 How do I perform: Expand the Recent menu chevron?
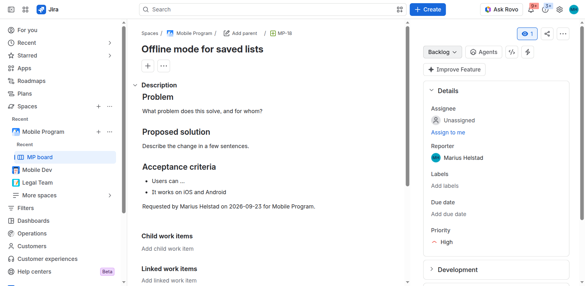click(110, 43)
